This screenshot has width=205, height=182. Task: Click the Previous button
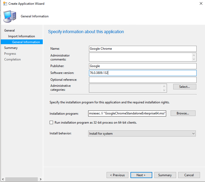117,175
